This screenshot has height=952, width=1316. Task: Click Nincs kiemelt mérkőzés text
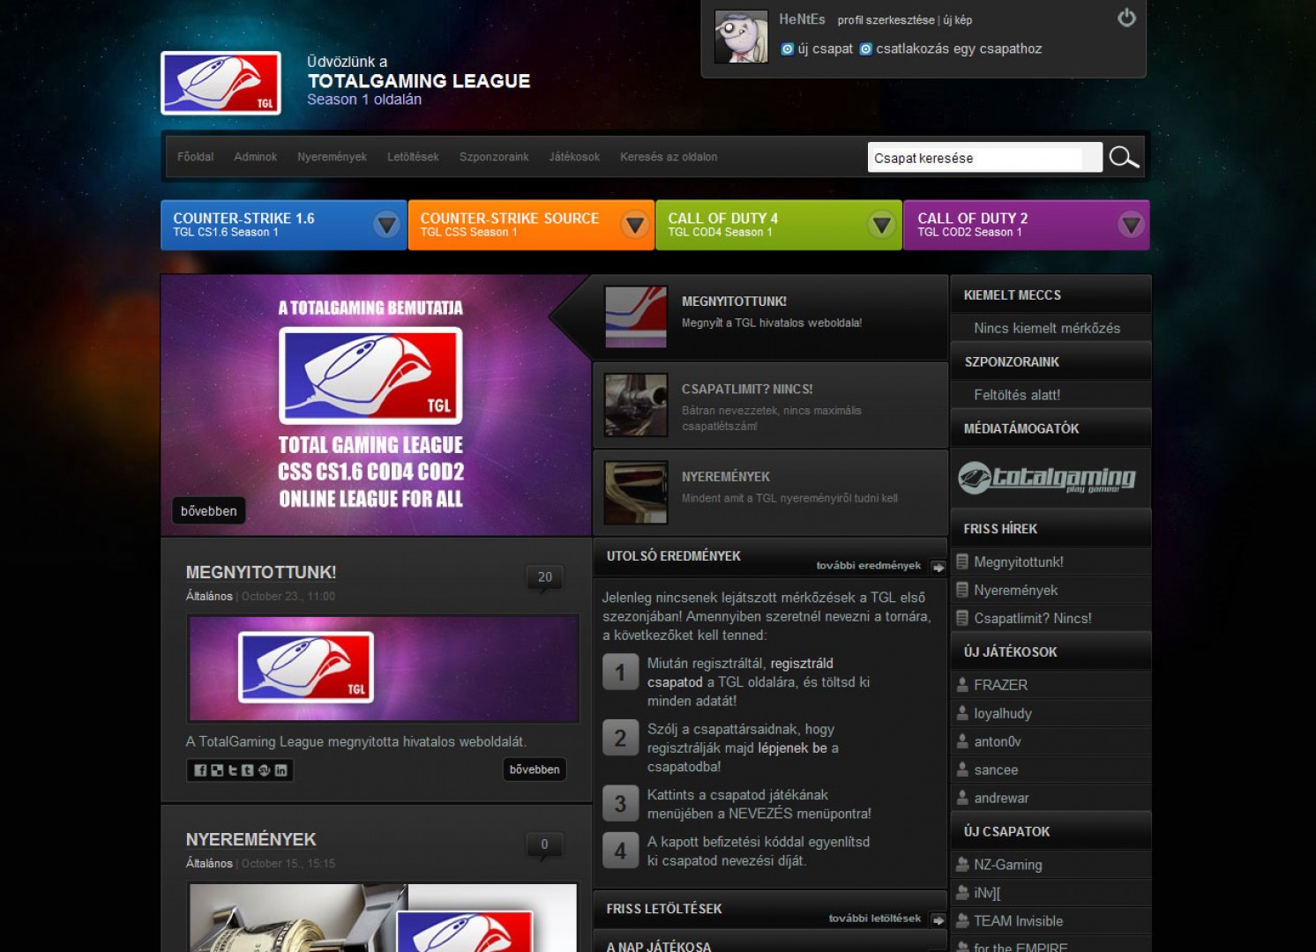pyautogui.click(x=1047, y=328)
